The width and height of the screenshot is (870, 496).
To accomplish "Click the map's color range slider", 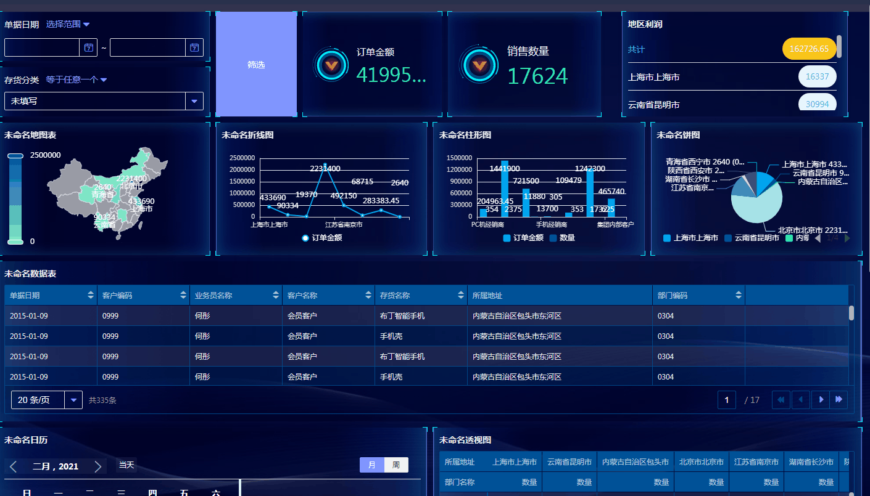I will coord(15,198).
